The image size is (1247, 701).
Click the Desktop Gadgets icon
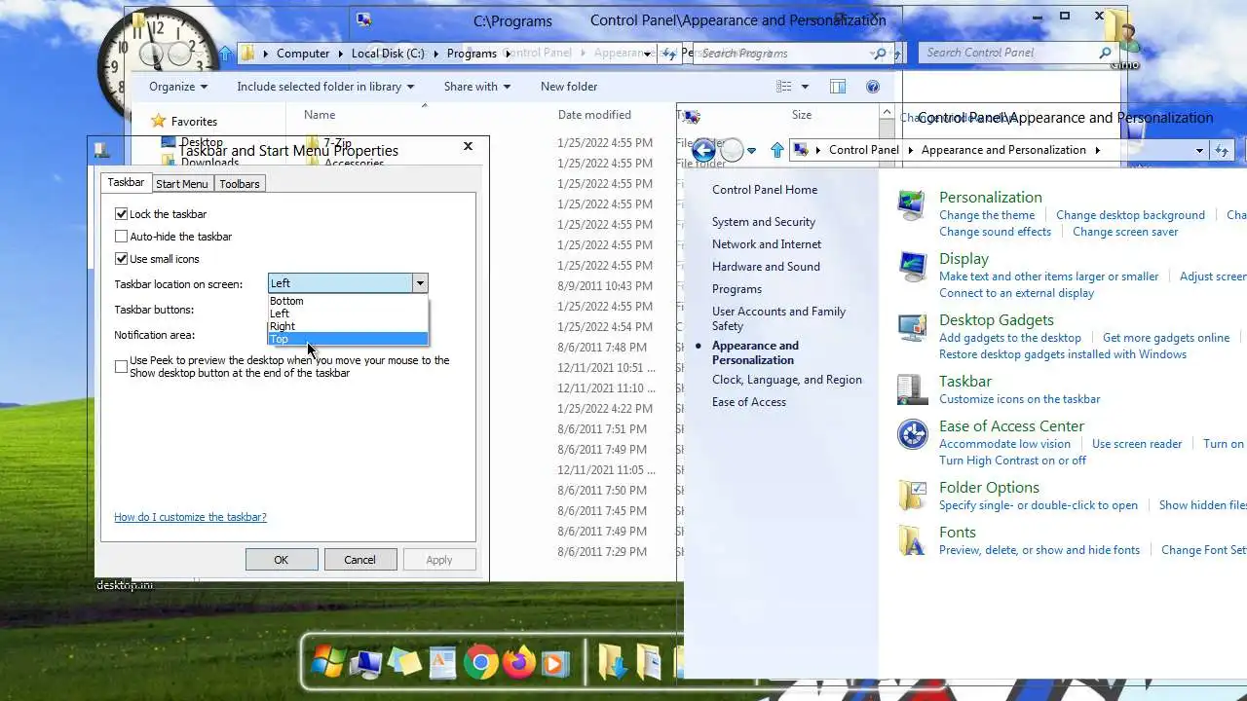tap(912, 329)
